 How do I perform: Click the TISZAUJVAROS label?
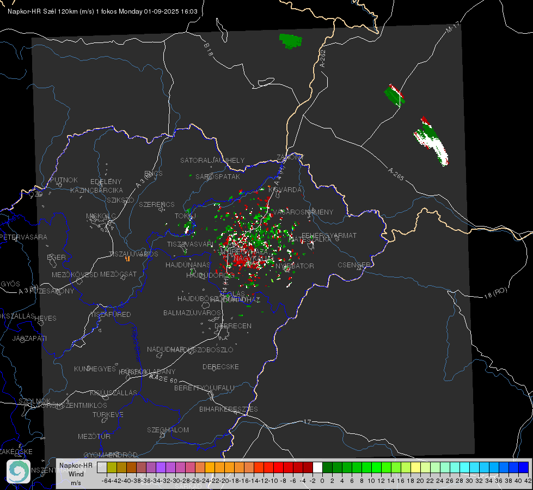(133, 254)
